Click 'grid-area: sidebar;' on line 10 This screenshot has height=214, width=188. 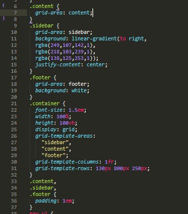coord(64,32)
